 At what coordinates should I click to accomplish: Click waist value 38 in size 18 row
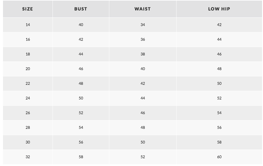[x=143, y=54]
